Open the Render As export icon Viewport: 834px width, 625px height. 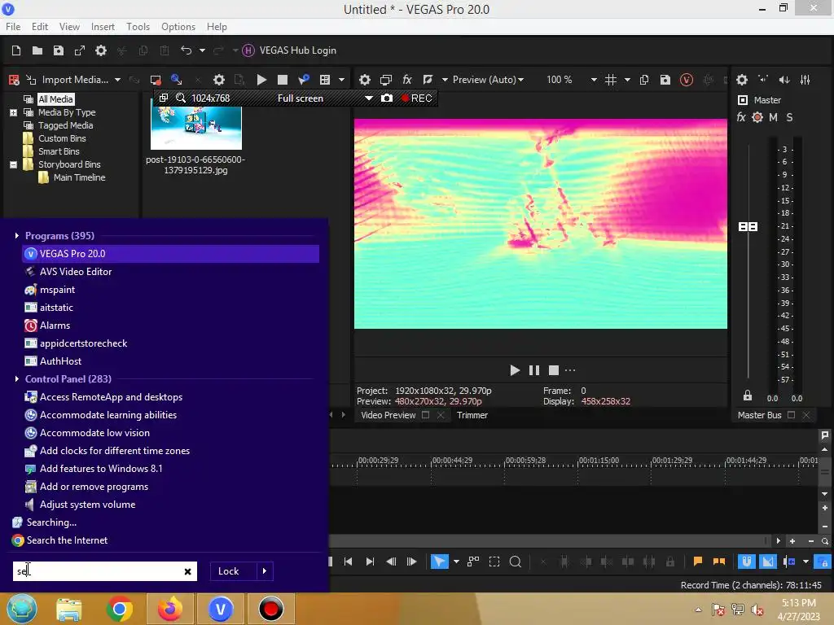click(x=80, y=50)
